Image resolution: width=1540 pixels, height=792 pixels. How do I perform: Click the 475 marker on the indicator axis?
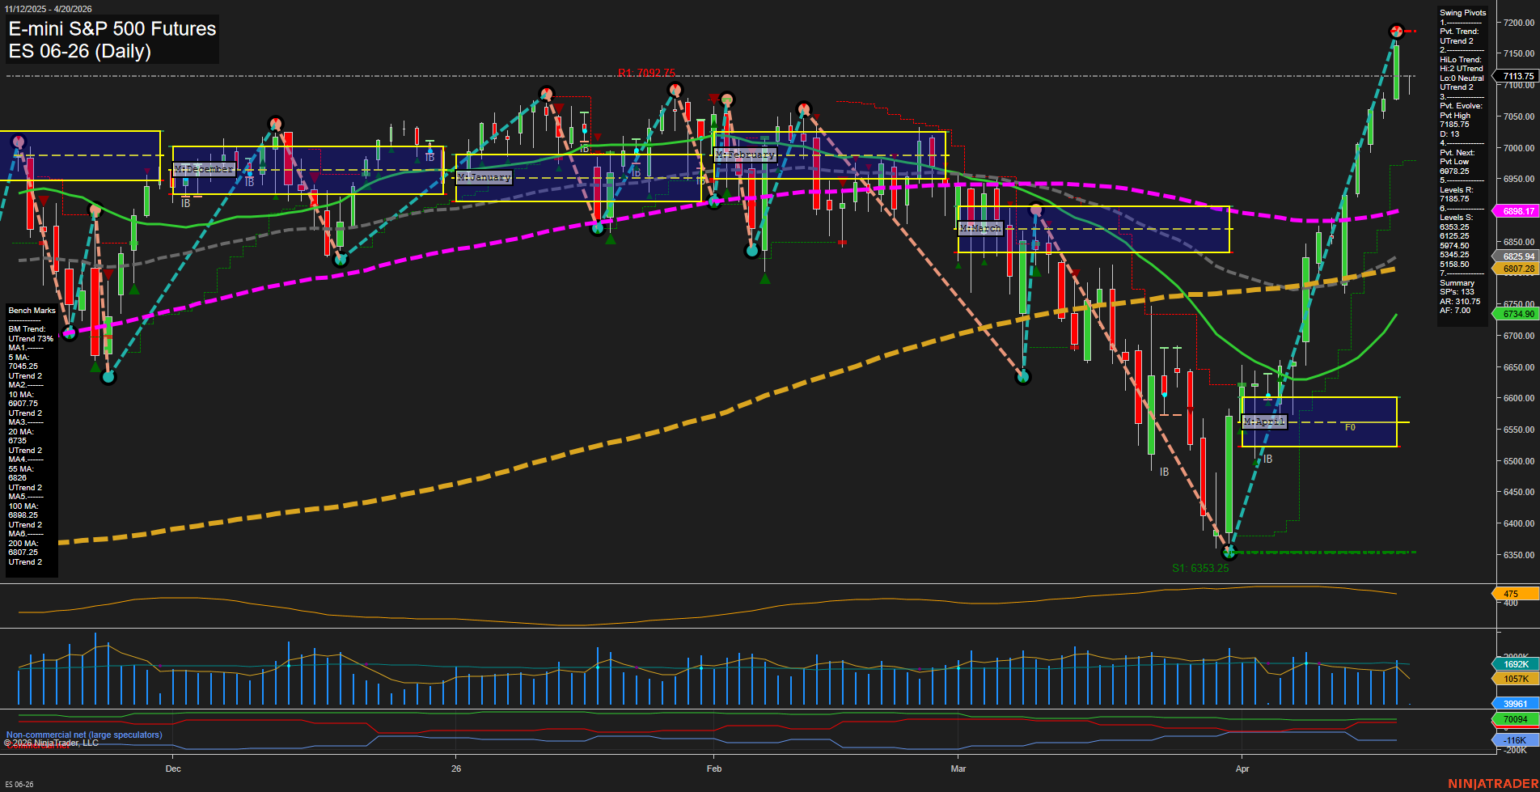[x=1514, y=594]
